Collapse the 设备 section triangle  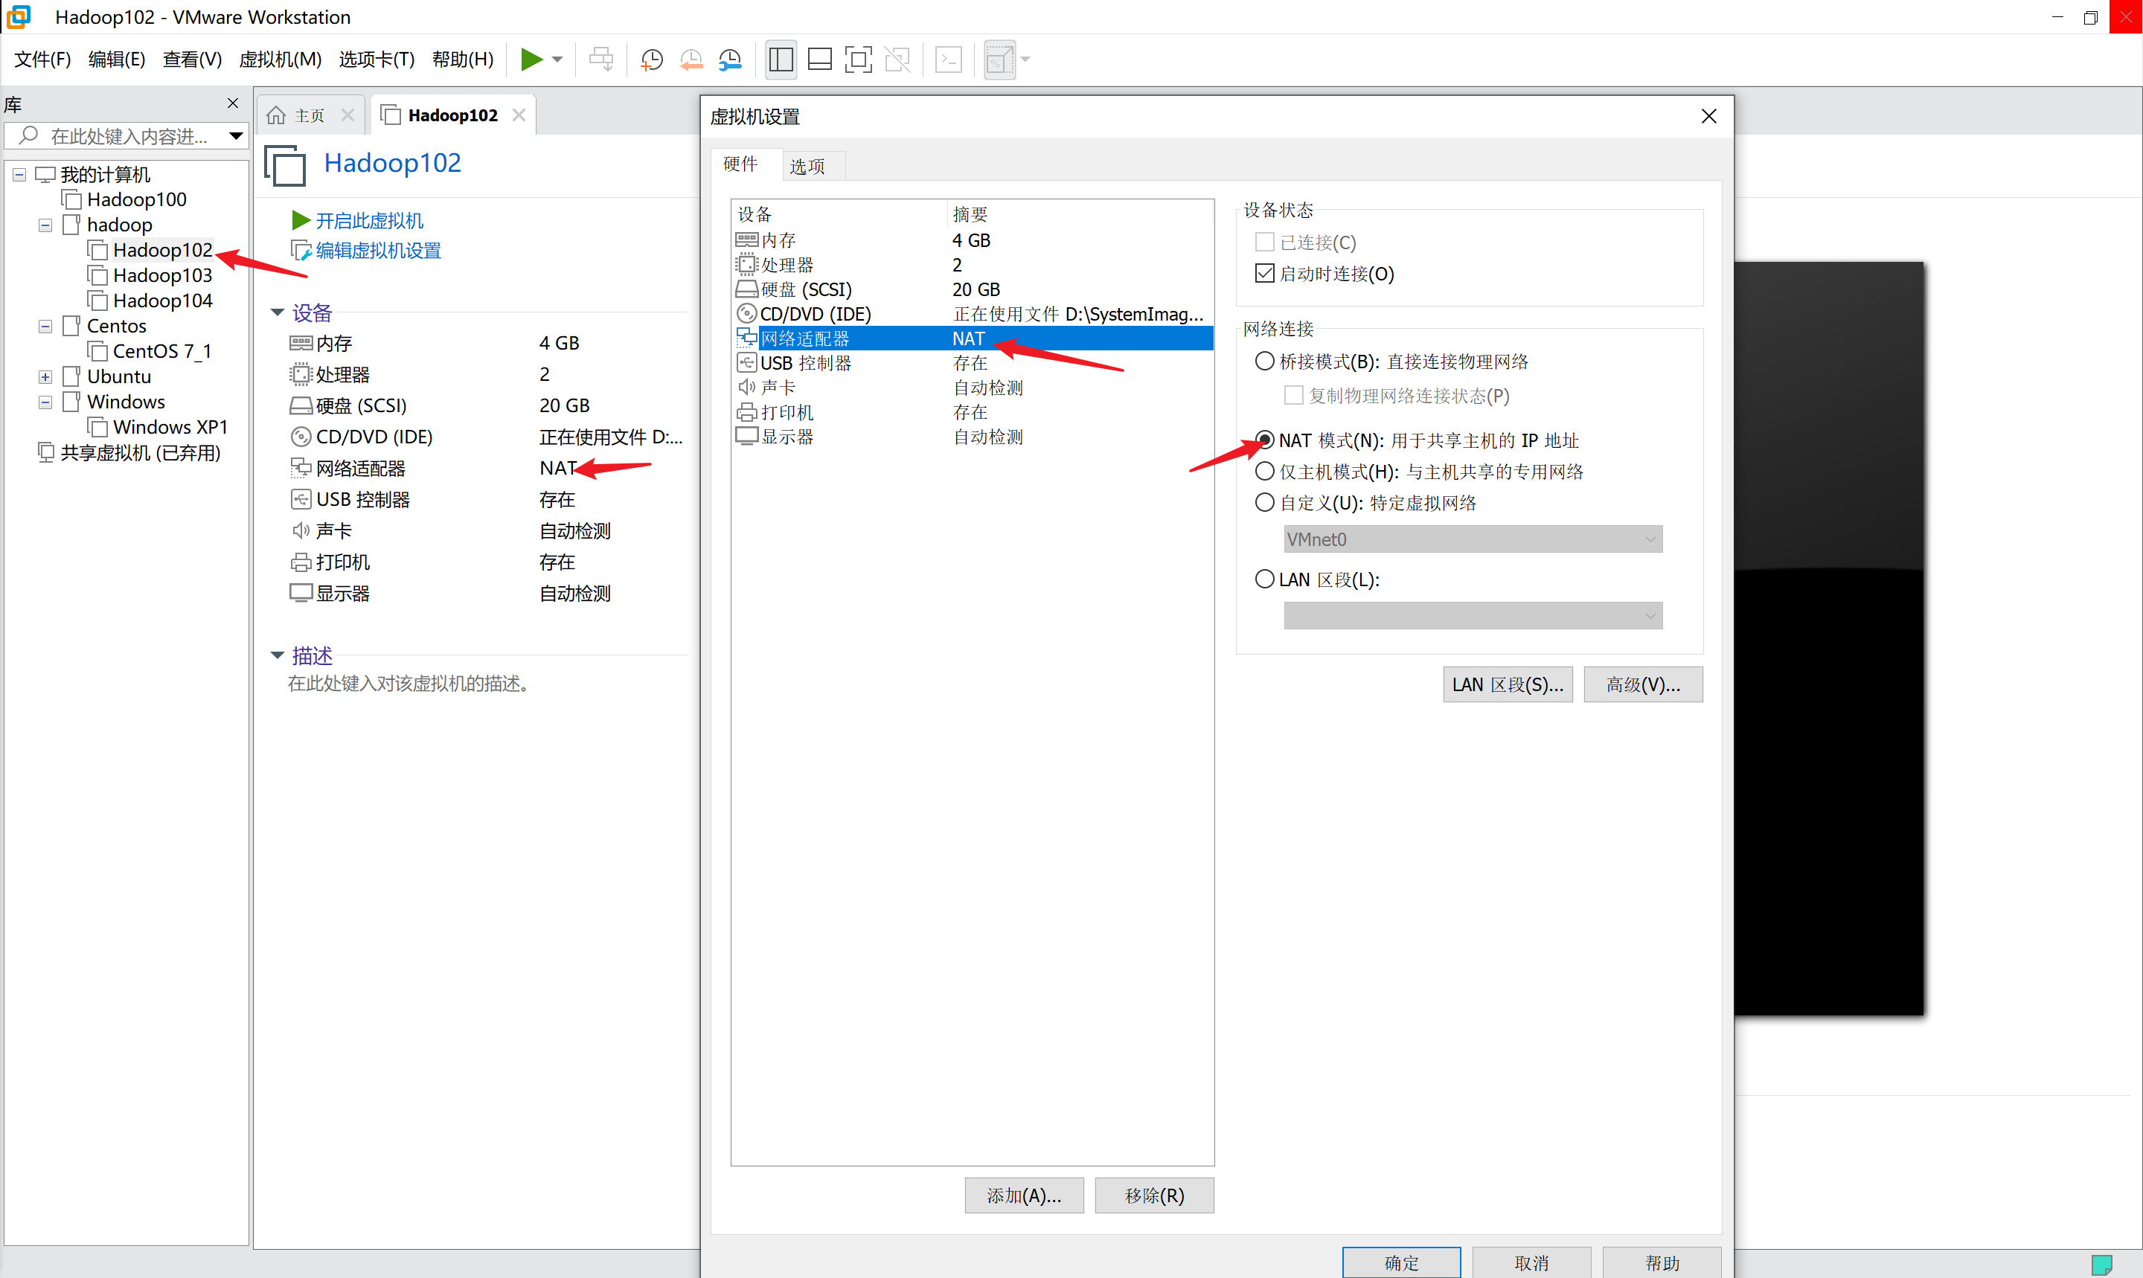pos(277,312)
